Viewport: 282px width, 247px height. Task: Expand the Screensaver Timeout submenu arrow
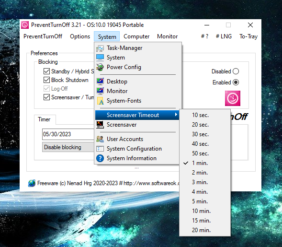(176, 115)
